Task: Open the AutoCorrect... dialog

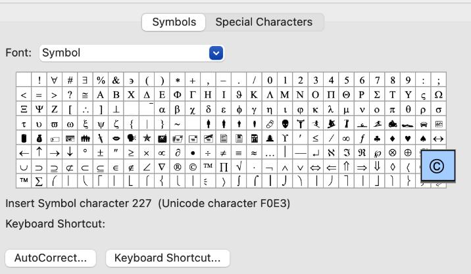Action: 51,258
